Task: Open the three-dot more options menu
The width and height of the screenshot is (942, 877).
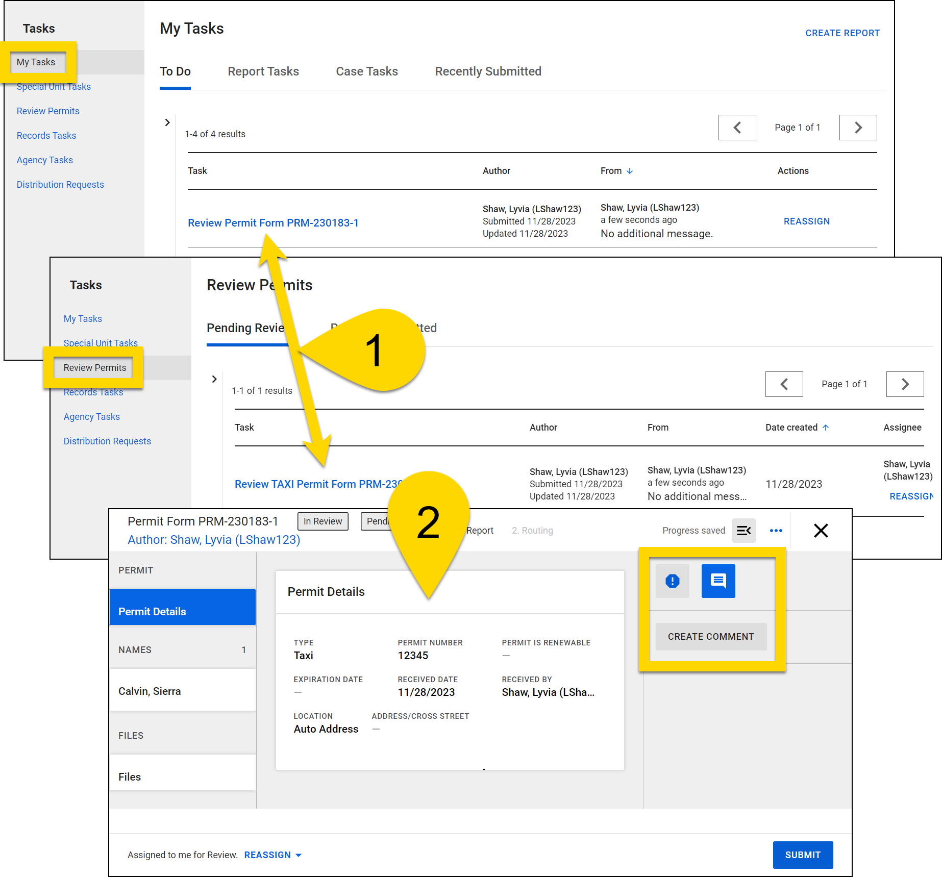Action: point(776,531)
